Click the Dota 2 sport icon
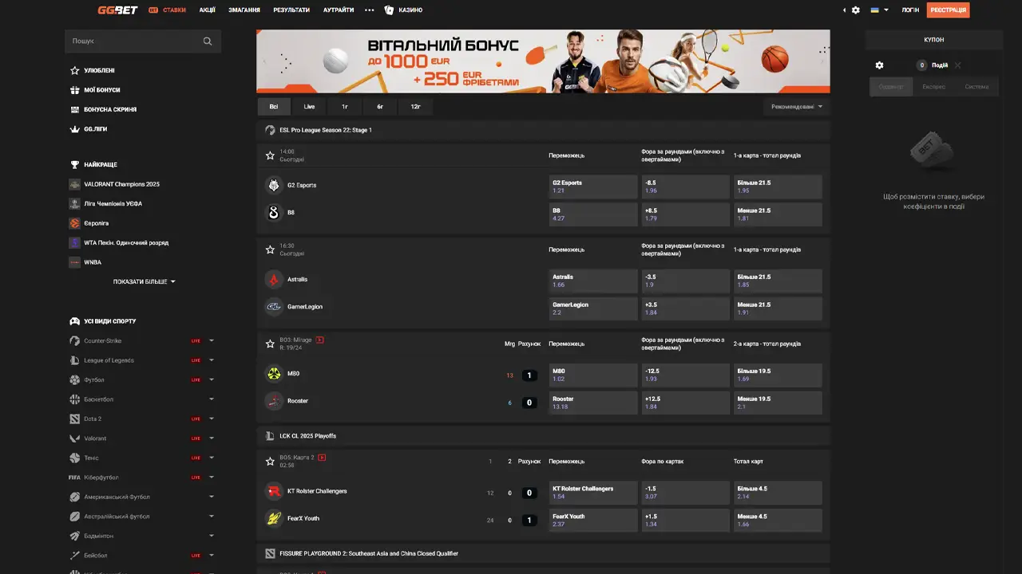This screenshot has height=574, width=1022. [74, 419]
